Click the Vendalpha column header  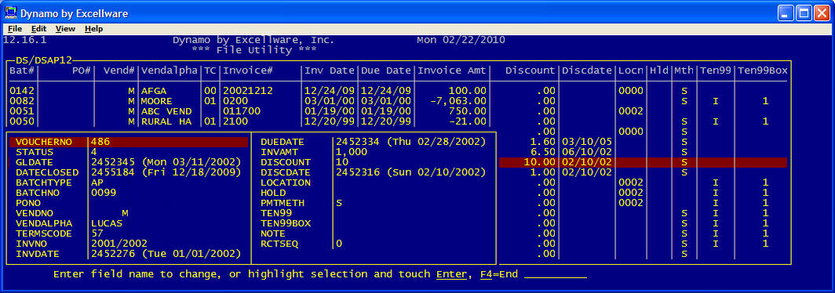170,71
